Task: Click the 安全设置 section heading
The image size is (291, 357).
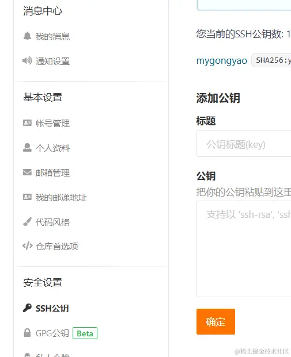Action: coord(43,282)
